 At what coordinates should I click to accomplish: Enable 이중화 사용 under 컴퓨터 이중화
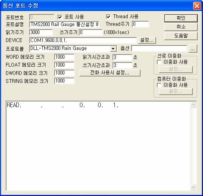[159, 85]
